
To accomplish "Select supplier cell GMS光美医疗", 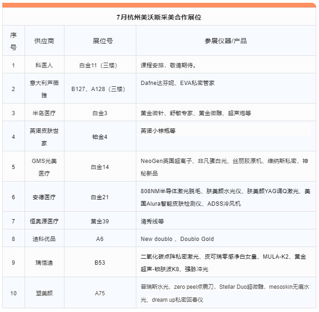I will click(x=44, y=167).
